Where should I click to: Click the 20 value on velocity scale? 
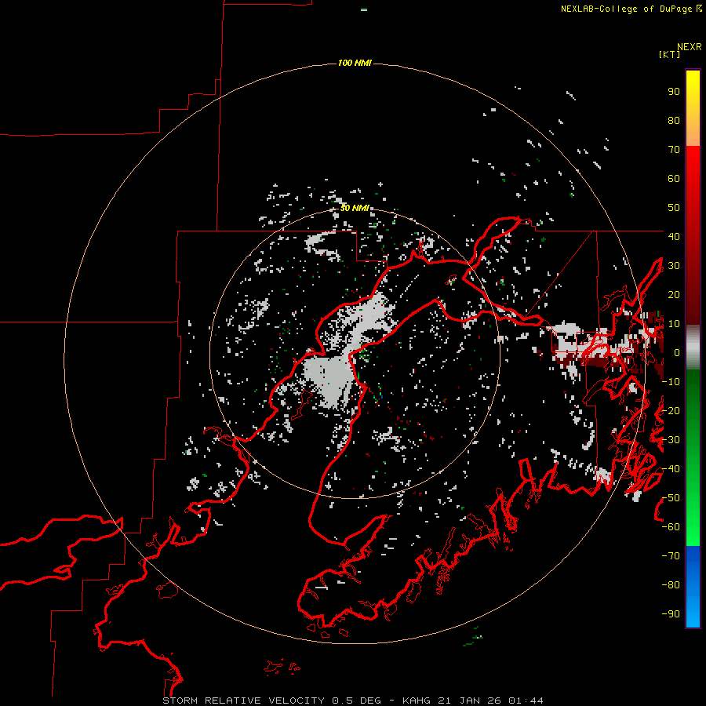(x=674, y=294)
